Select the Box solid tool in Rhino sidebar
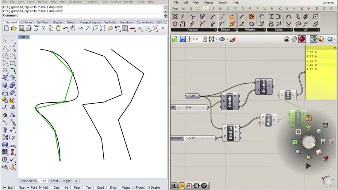 (x=5, y=85)
